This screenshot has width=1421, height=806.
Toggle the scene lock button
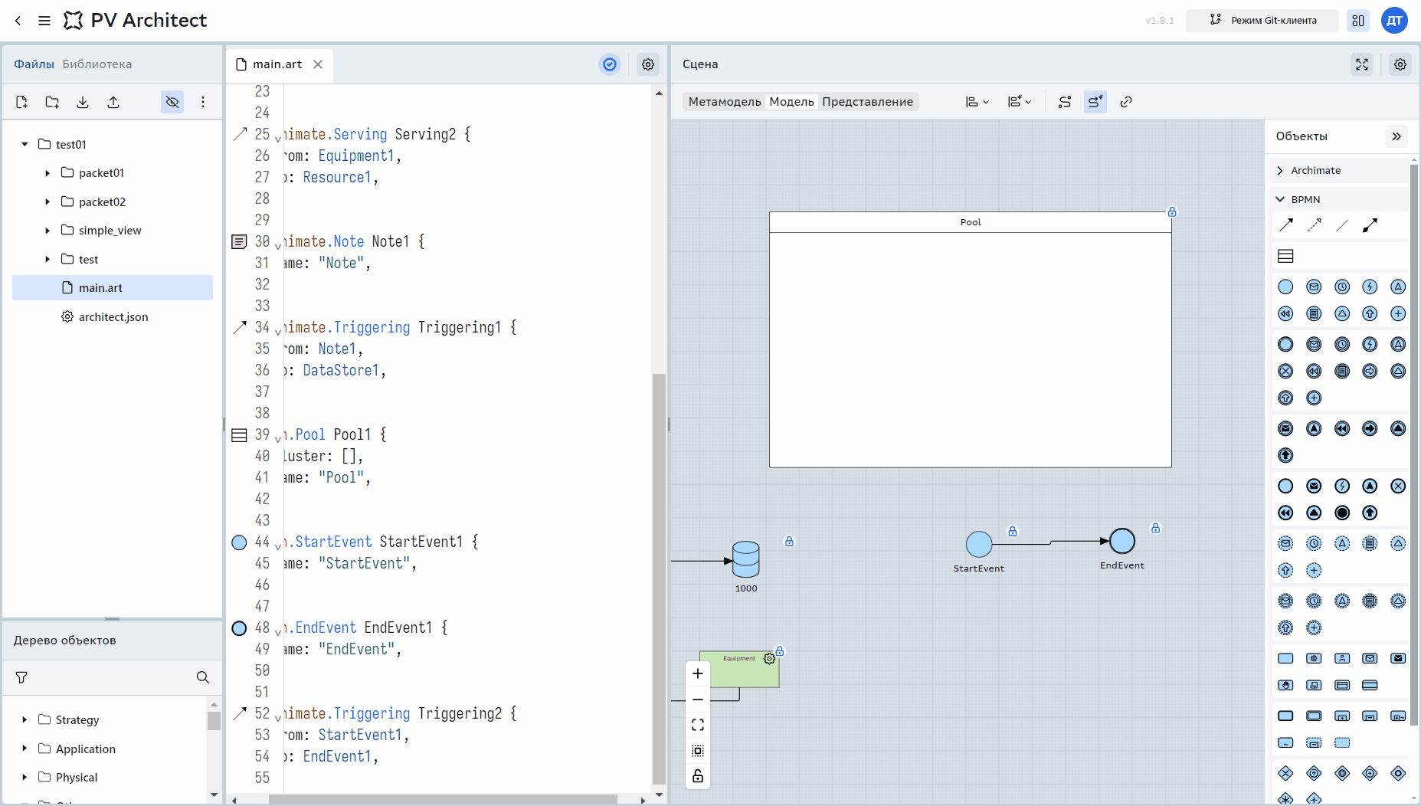[x=698, y=776]
